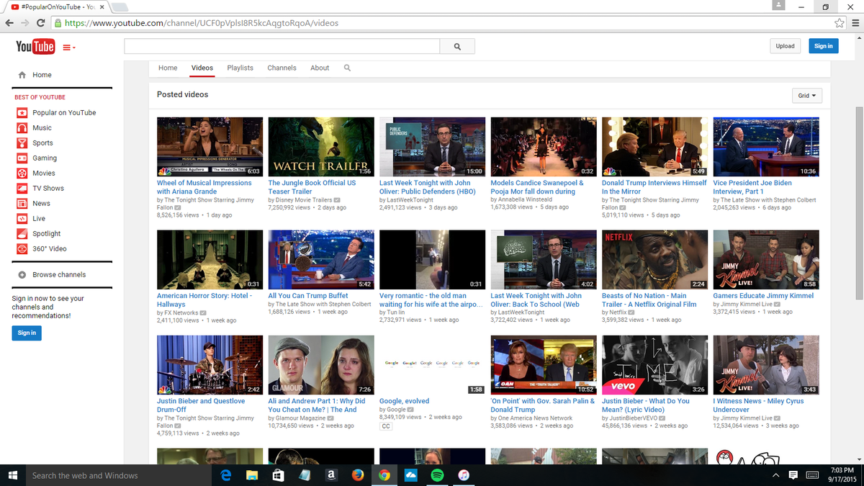Click the YouTube search input field

tap(282, 46)
